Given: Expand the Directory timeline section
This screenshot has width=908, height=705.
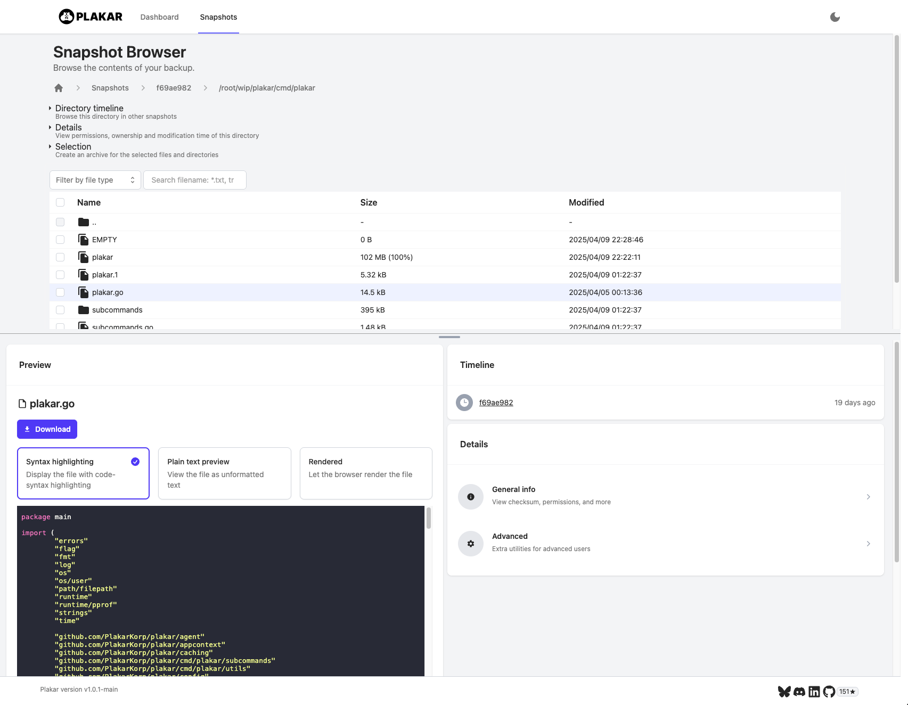Looking at the screenshot, I should (x=89, y=108).
